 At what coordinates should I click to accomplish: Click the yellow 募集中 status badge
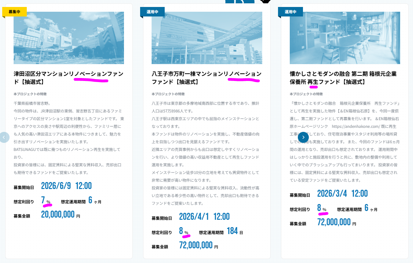pos(14,12)
